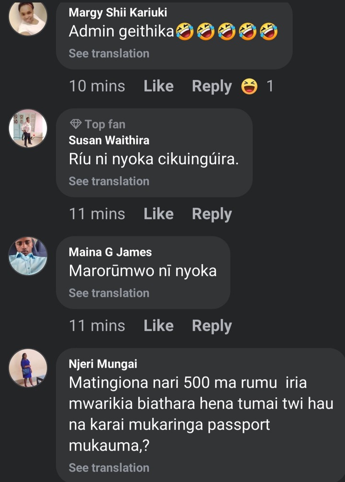Viewport: 345px width, 482px height.
Task: See translation of Margy's comment
Action: tap(109, 54)
